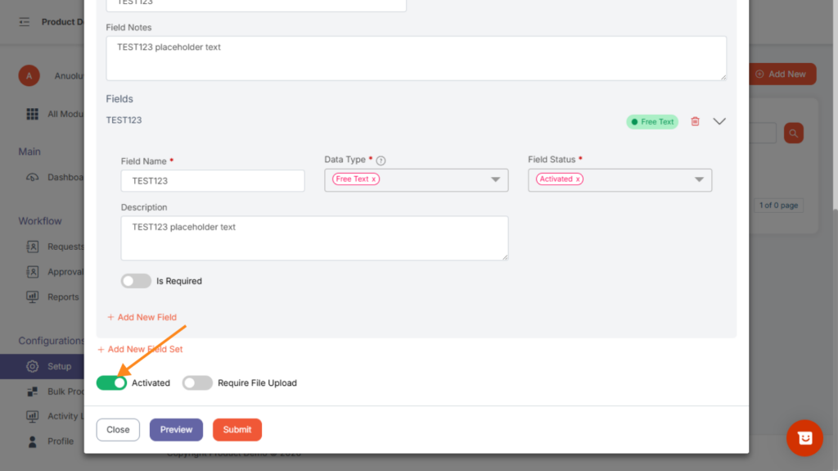Open the Field Status dropdown
This screenshot has width=838, height=471.
click(699, 179)
